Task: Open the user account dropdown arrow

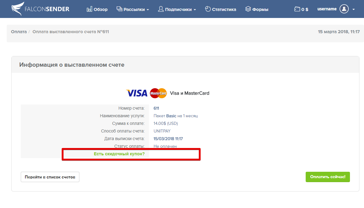Action: [354, 9]
